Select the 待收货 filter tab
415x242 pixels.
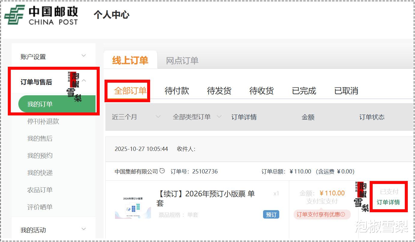coord(262,91)
